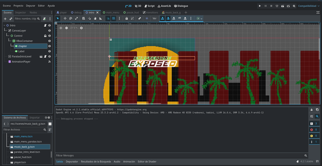Open the Compatibilidad renderer dropdown

(x=308, y=6)
